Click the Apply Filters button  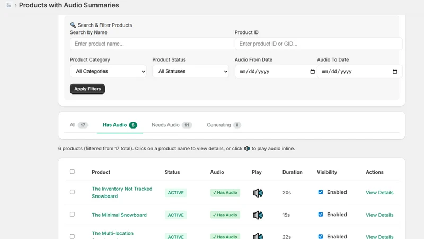pos(87,89)
